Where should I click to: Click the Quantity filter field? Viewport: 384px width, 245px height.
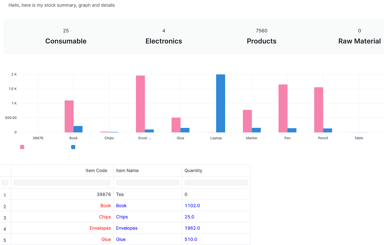click(x=216, y=182)
